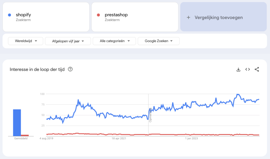Click the red prestashop average bar
Image resolution: width=270 pixels, height=159 pixels.
pyautogui.click(x=25, y=135)
